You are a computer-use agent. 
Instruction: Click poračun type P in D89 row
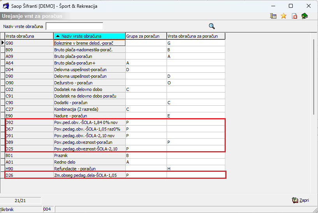(x=196, y=142)
